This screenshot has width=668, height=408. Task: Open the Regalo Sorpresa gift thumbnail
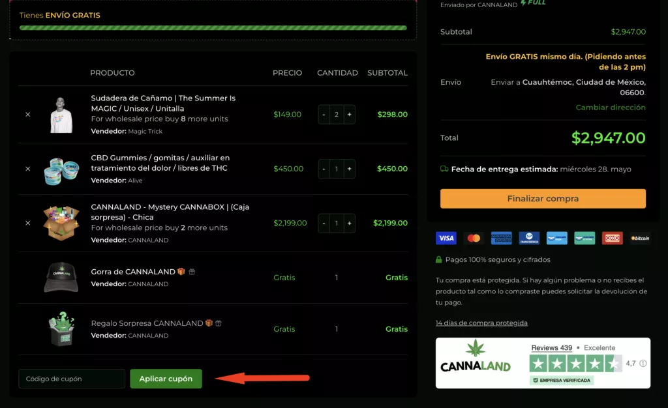point(62,329)
